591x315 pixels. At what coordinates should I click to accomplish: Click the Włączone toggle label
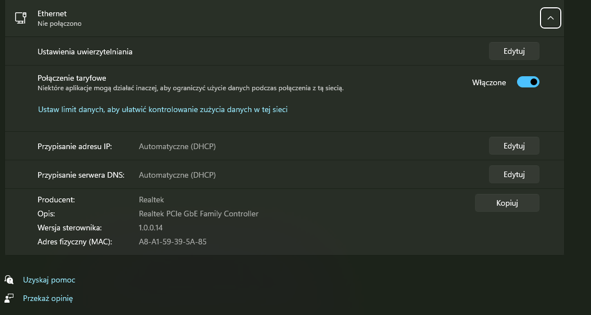point(488,82)
